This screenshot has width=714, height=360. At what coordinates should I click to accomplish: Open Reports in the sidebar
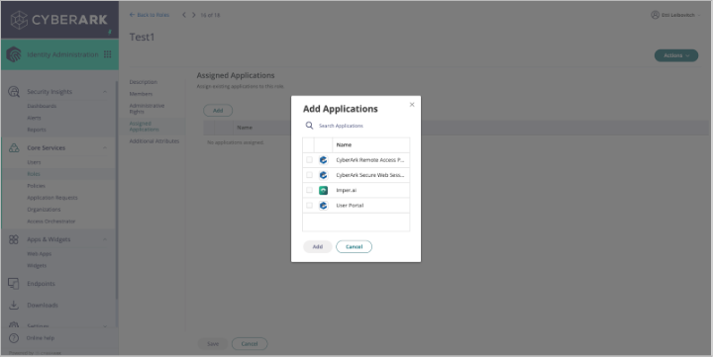pyautogui.click(x=37, y=130)
